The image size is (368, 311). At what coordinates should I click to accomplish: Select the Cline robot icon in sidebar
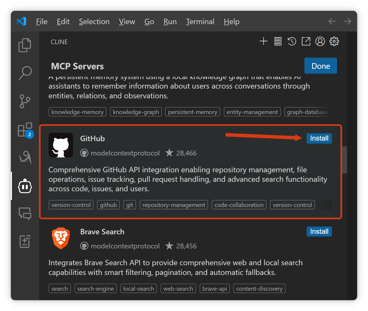pyautogui.click(x=25, y=186)
